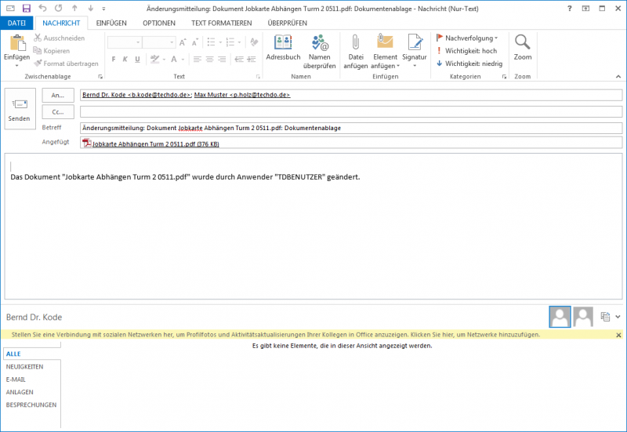This screenshot has width=627, height=432.
Task: Click the text highlight color button
Action: pos(154,60)
